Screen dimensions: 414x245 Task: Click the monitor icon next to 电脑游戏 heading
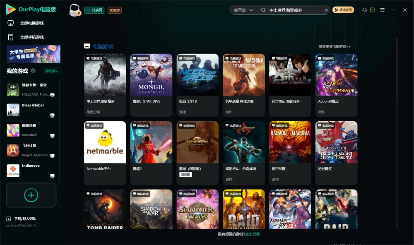(x=87, y=46)
